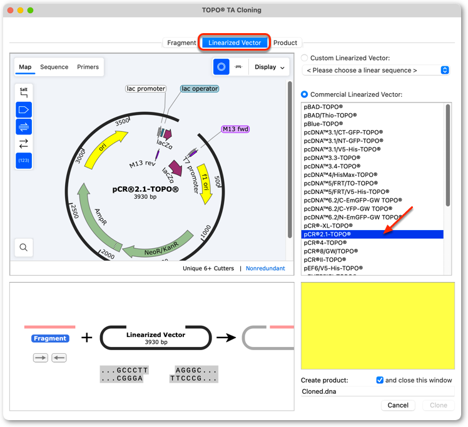Select pCR®8/GW/TOPO® vector
Viewport: 468px width, 427px height.
pos(372,251)
